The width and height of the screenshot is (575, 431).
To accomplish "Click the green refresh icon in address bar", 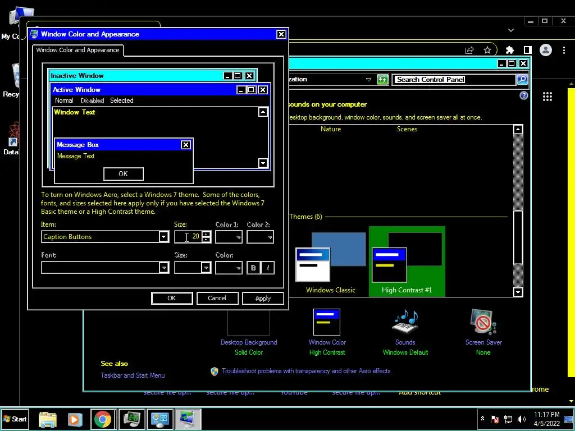I will [382, 80].
